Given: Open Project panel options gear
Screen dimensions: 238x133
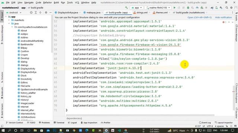Looking at the screenshot, I should 46,13.
